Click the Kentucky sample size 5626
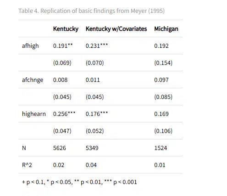This screenshot has width=227, height=196. [60, 148]
